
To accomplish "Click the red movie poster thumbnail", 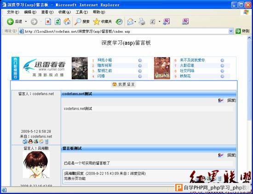I will point(162,68).
